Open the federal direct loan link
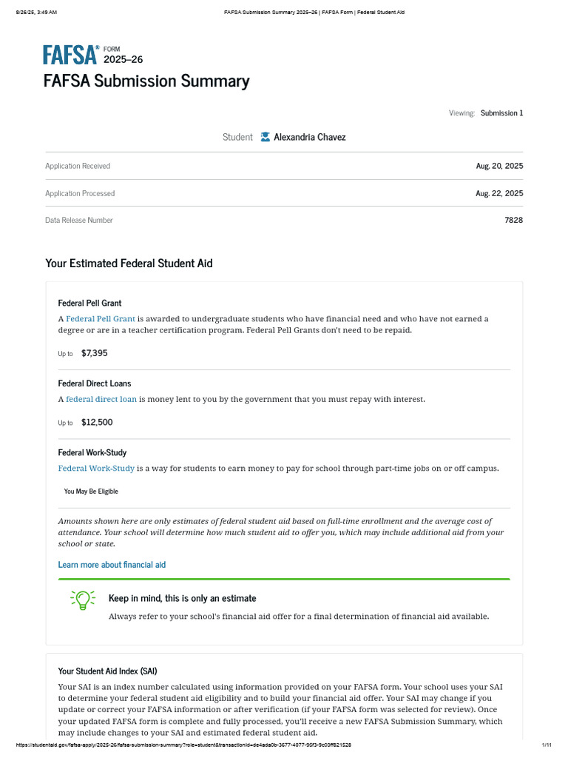Viewport: 568px width, 758px height. coord(101,399)
